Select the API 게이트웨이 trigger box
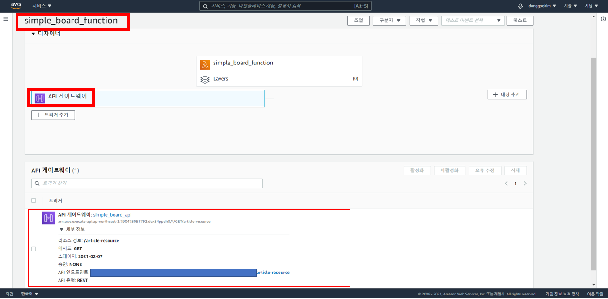Image resolution: width=608 pixels, height=299 pixels. [148, 98]
